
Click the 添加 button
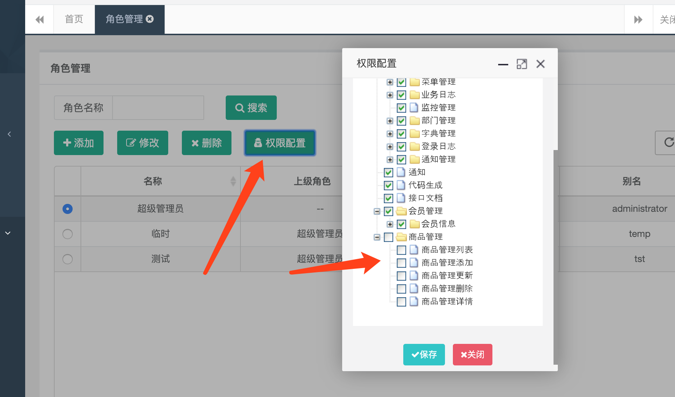point(79,143)
